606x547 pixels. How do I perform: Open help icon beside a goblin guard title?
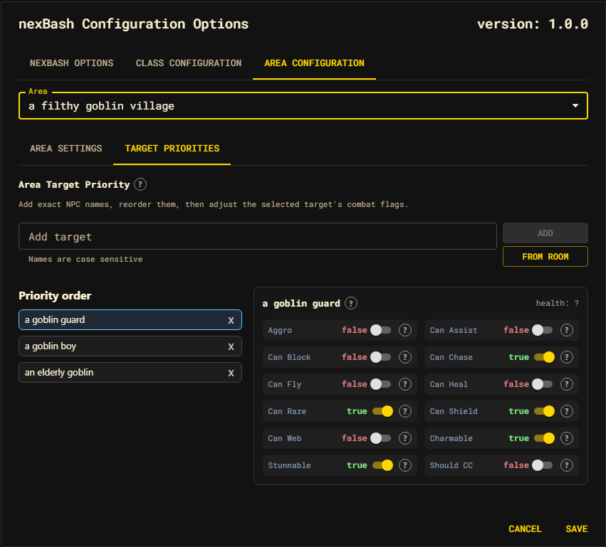351,304
